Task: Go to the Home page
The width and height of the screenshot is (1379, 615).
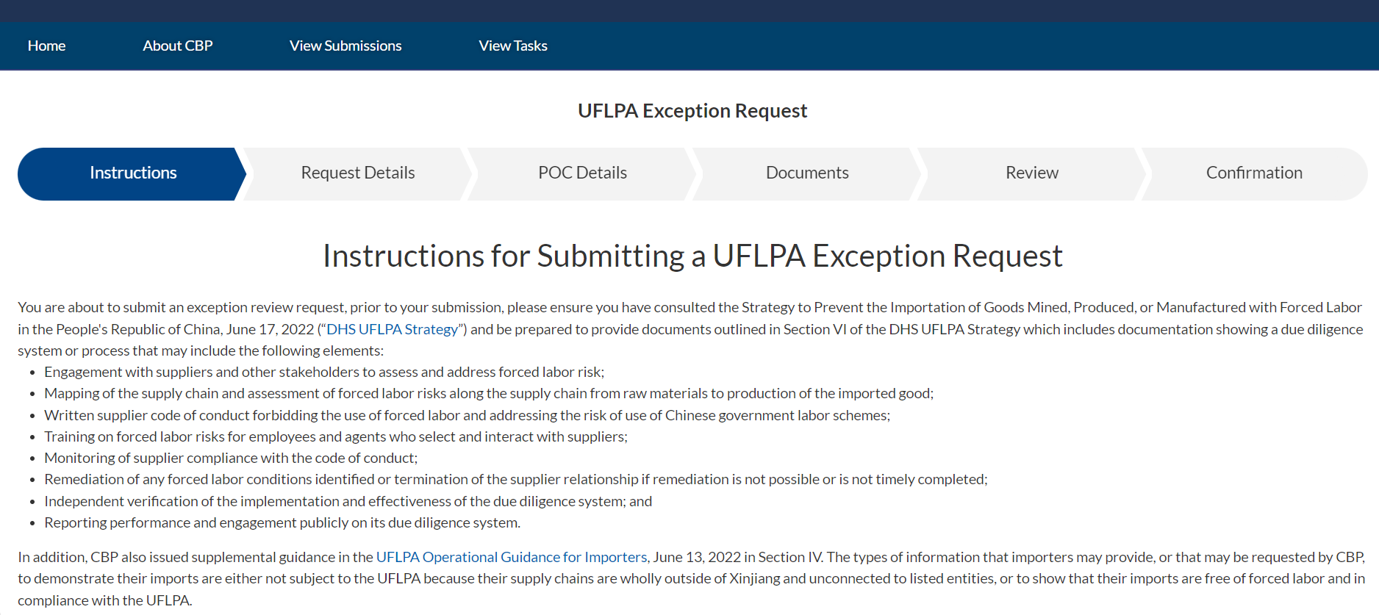Action: click(x=46, y=46)
